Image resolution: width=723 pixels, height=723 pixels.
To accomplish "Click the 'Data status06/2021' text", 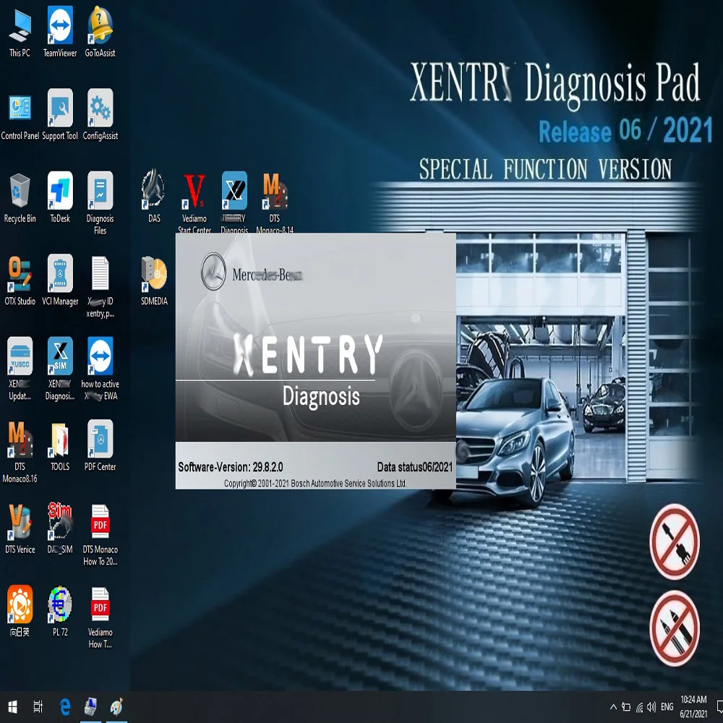I will (414, 467).
